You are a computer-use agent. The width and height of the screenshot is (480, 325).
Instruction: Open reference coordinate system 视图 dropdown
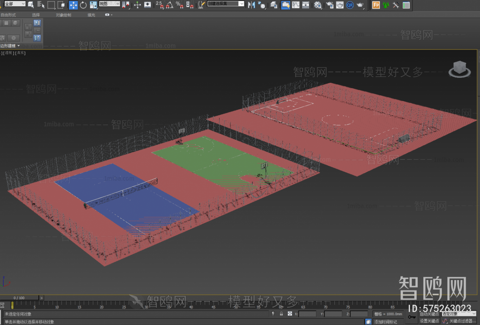(109, 4)
